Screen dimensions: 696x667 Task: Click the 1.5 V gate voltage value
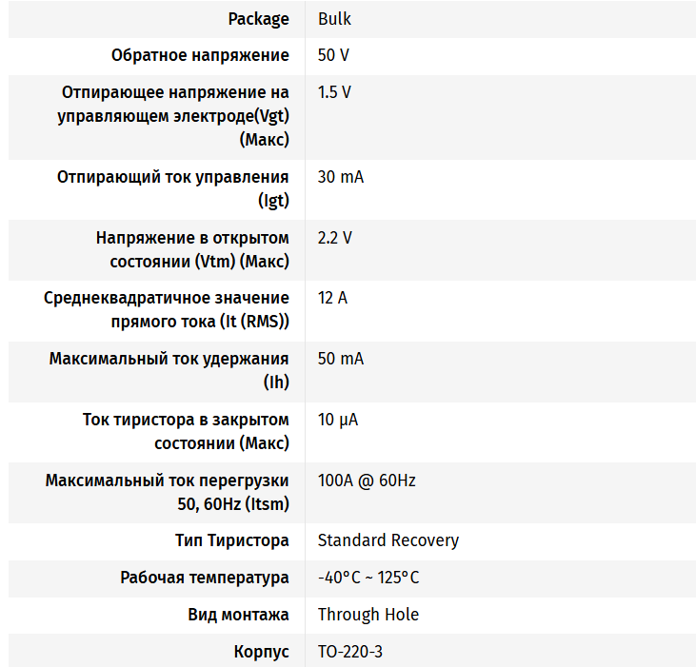(x=334, y=92)
